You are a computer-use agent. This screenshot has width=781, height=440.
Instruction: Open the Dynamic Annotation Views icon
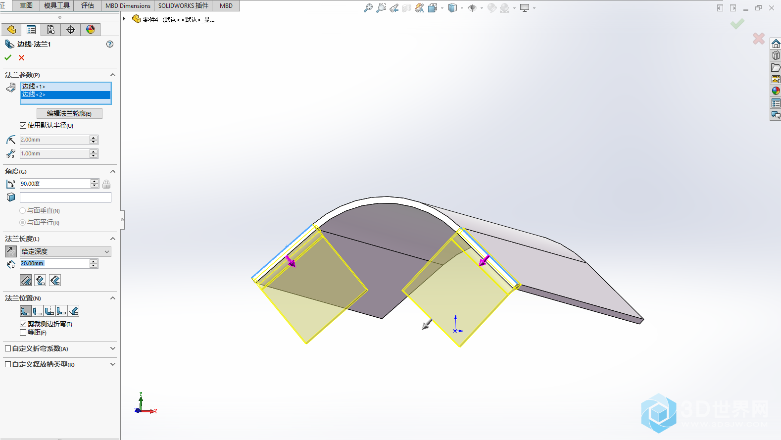(419, 8)
